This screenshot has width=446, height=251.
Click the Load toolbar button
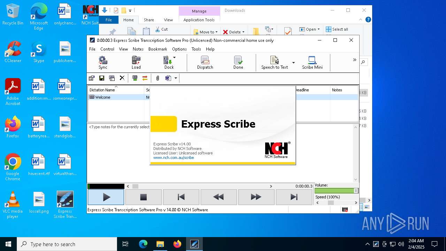[136, 63]
